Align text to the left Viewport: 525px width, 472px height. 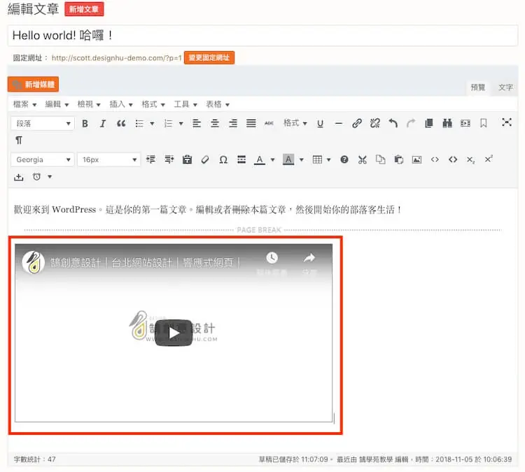[x=197, y=124]
